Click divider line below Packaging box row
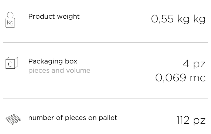 pyautogui.click(x=105, y=99)
